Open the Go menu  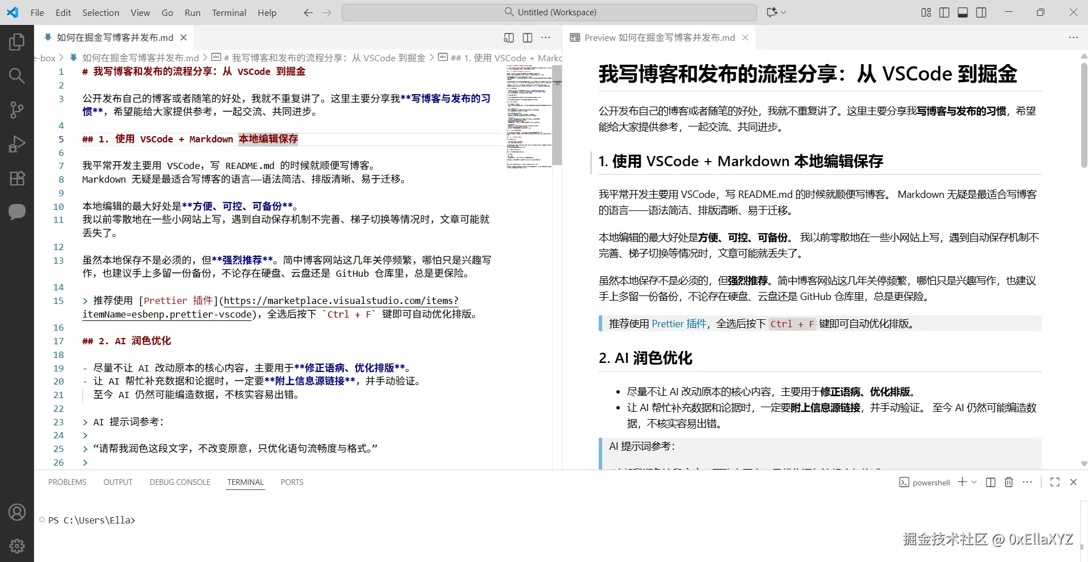tap(167, 12)
